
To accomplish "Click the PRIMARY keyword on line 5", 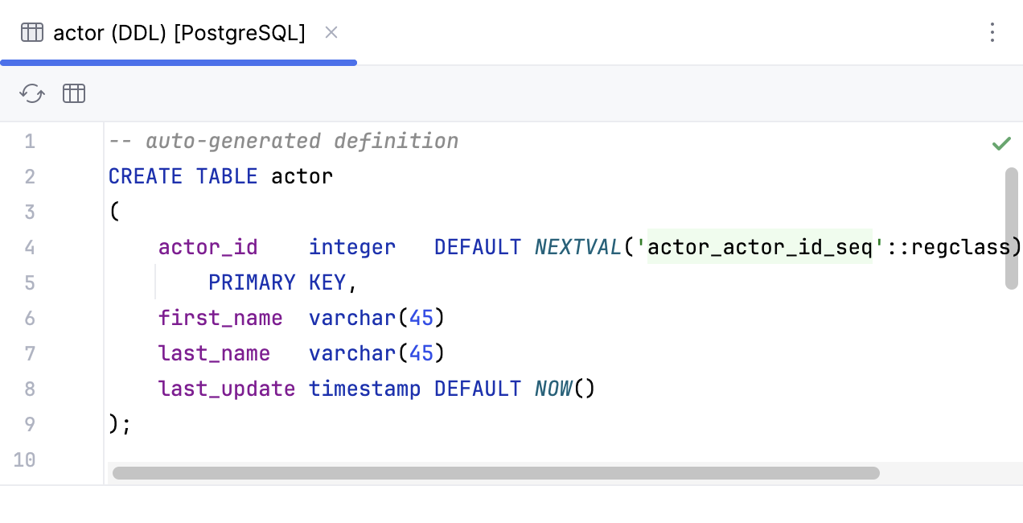I will tap(252, 282).
